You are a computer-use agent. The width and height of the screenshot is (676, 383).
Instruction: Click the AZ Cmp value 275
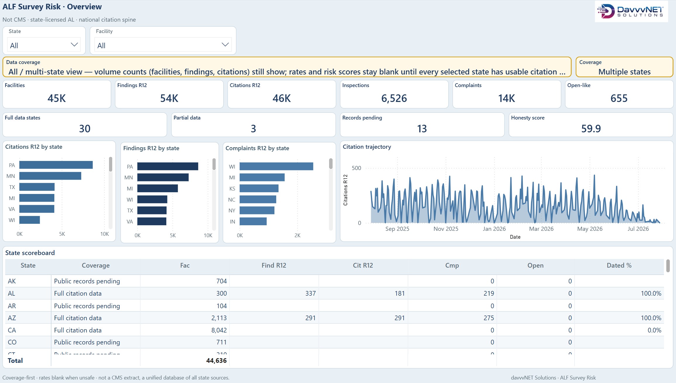click(x=489, y=318)
